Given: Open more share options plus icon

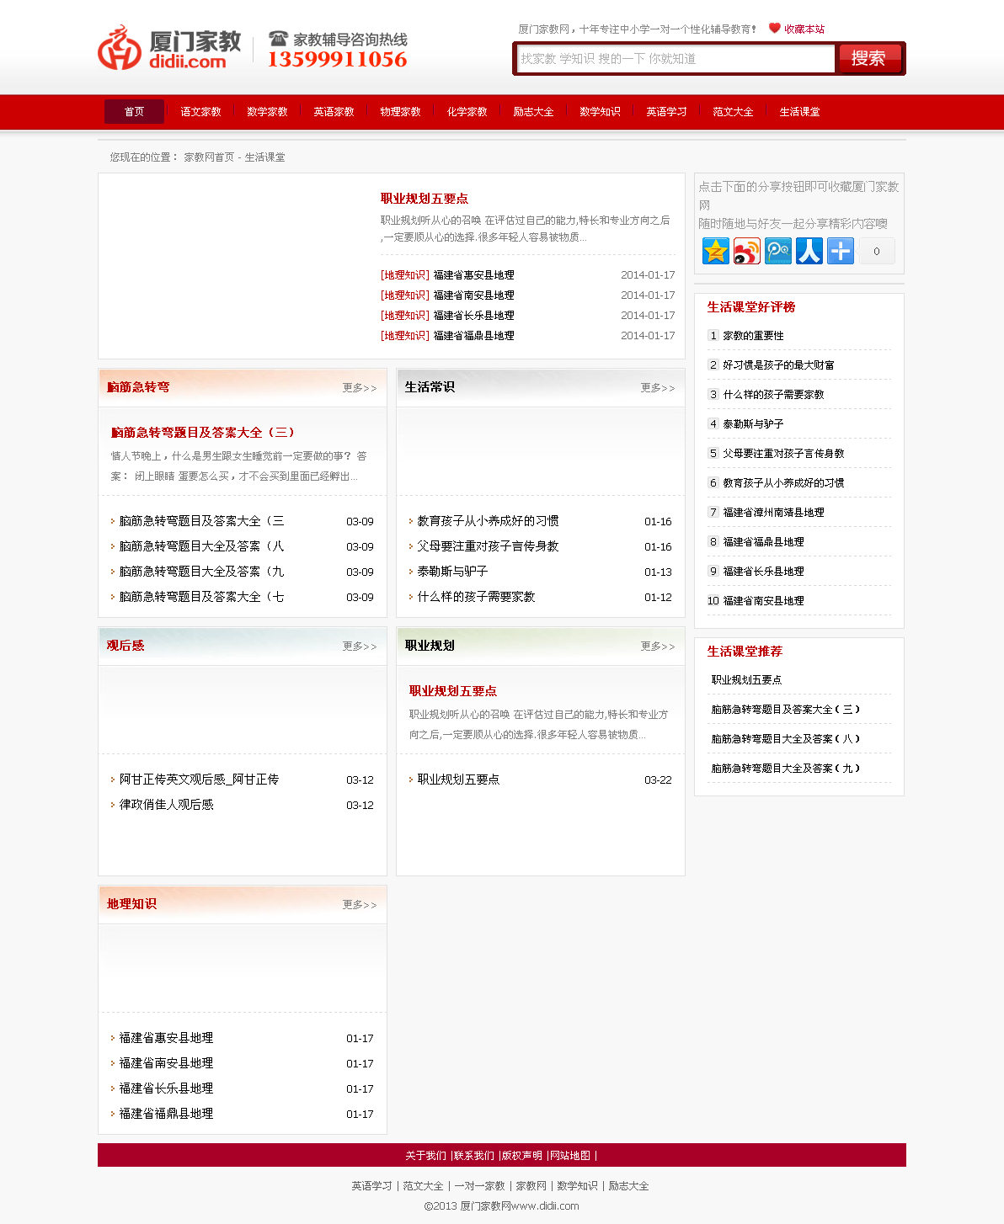Looking at the screenshot, I should coord(840,251).
